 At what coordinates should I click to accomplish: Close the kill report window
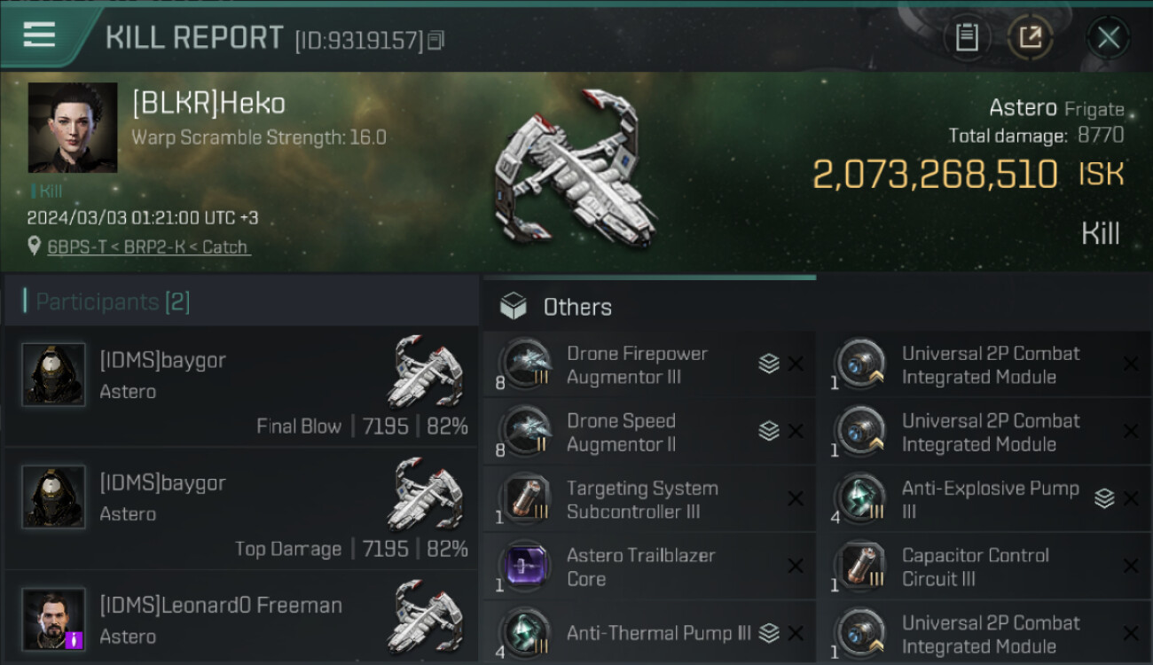[x=1108, y=37]
